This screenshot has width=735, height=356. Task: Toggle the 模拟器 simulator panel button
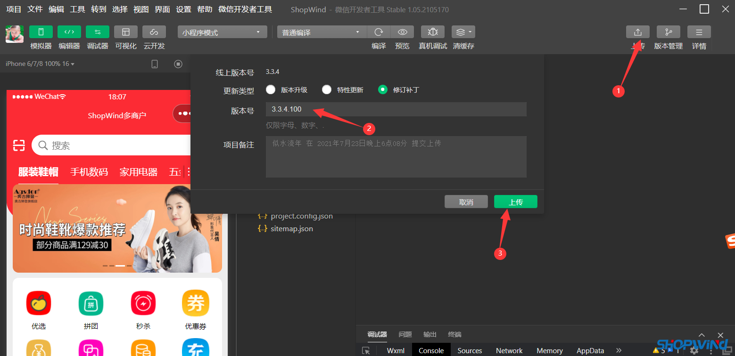(x=41, y=32)
